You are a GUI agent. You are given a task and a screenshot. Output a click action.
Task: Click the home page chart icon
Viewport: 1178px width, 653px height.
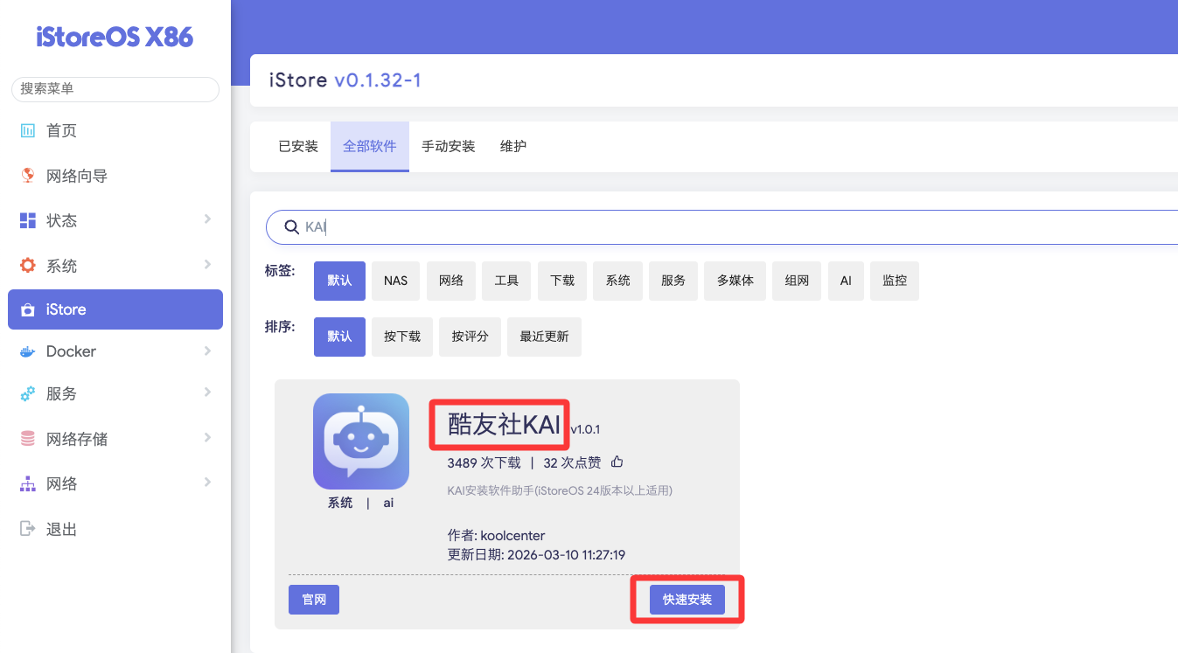[x=27, y=130]
